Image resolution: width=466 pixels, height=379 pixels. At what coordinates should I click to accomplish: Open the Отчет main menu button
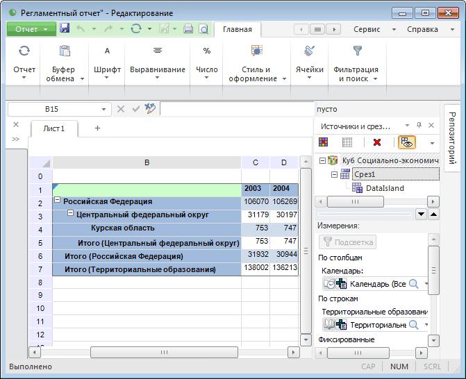pos(31,29)
